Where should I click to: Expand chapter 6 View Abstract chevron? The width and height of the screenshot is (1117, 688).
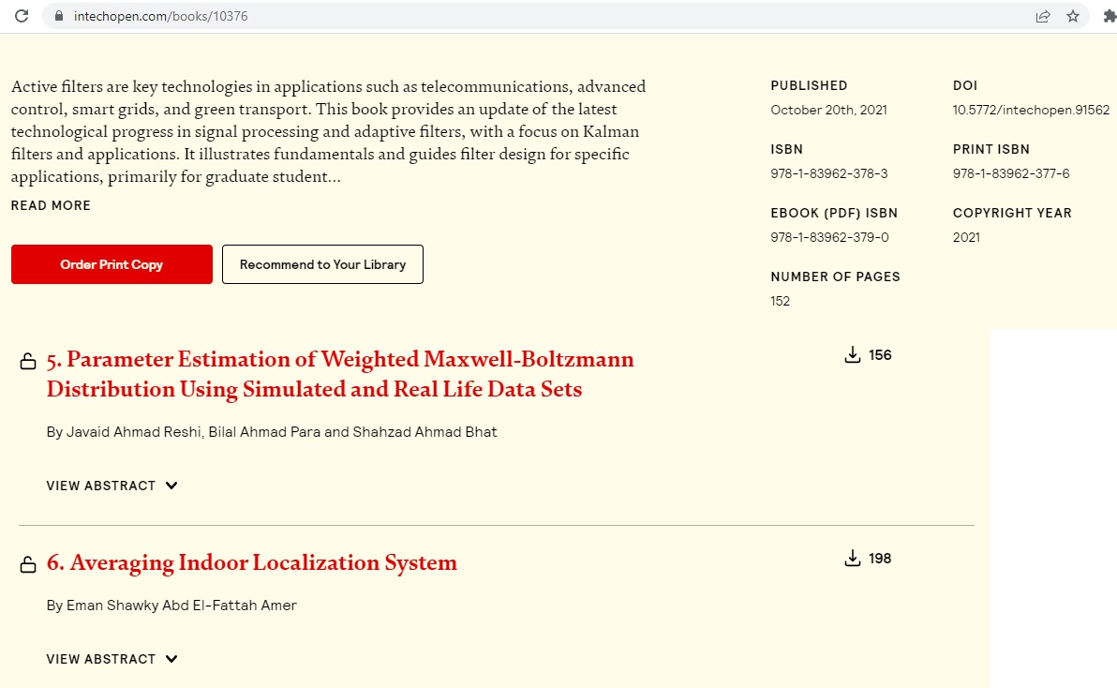(171, 659)
